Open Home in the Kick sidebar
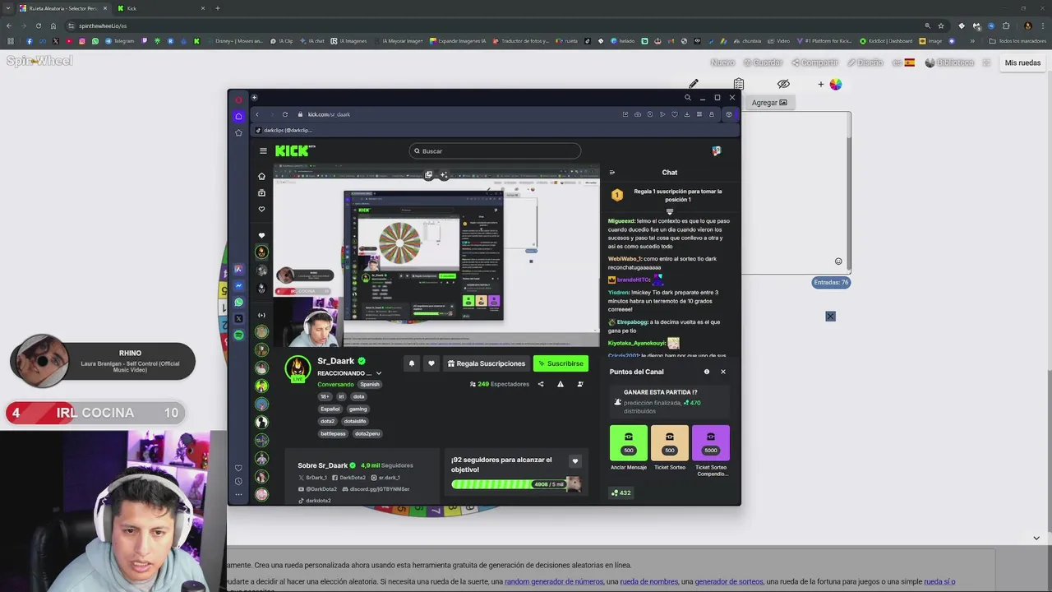The height and width of the screenshot is (592, 1052). tap(261, 176)
